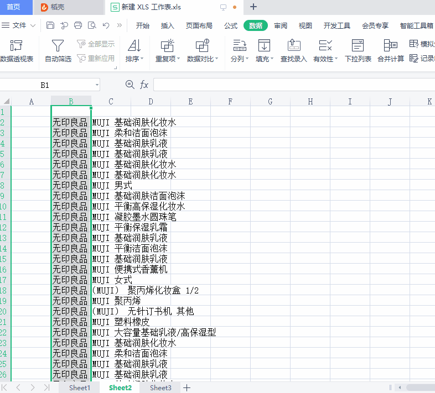The height and width of the screenshot is (393, 435).
Task: Select column B header
Action: 71,102
